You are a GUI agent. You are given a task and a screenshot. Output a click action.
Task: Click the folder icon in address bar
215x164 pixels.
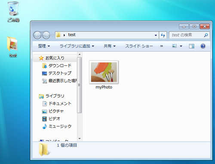point(58,35)
